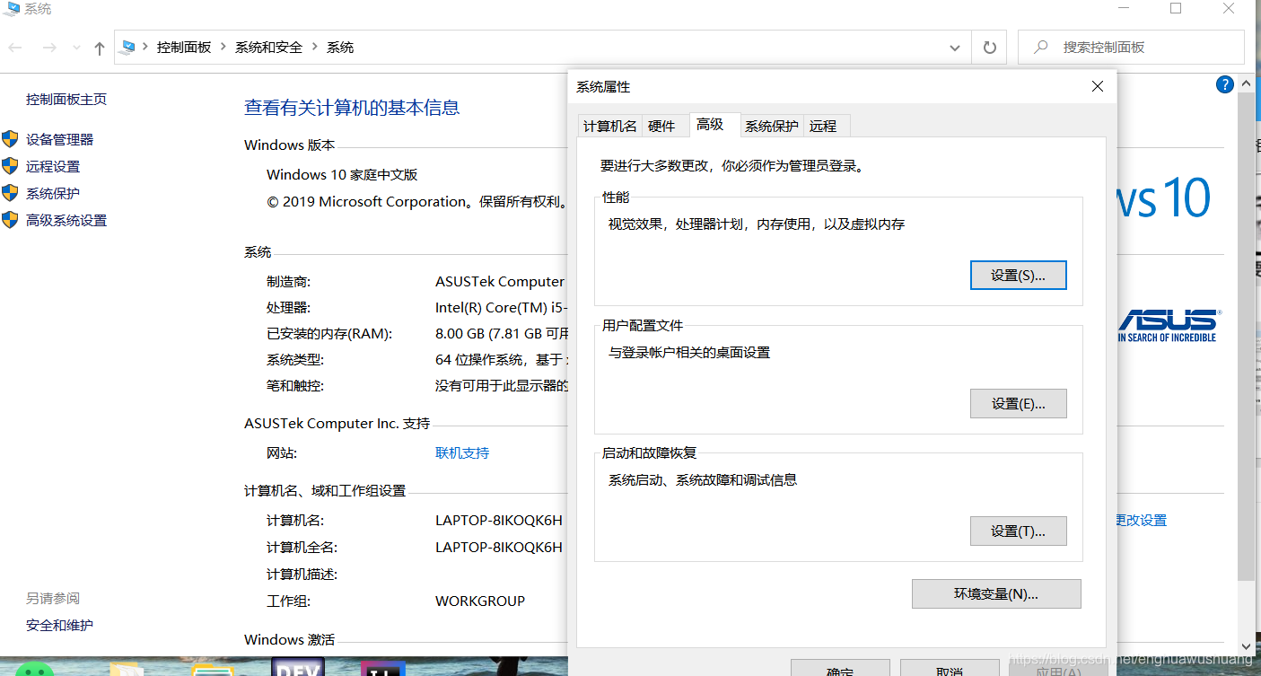Click 系统 in the breadcrumb

pyautogui.click(x=340, y=48)
